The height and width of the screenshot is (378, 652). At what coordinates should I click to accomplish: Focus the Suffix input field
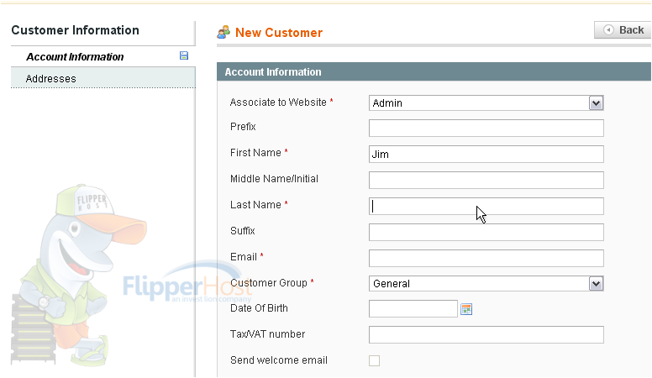486,232
